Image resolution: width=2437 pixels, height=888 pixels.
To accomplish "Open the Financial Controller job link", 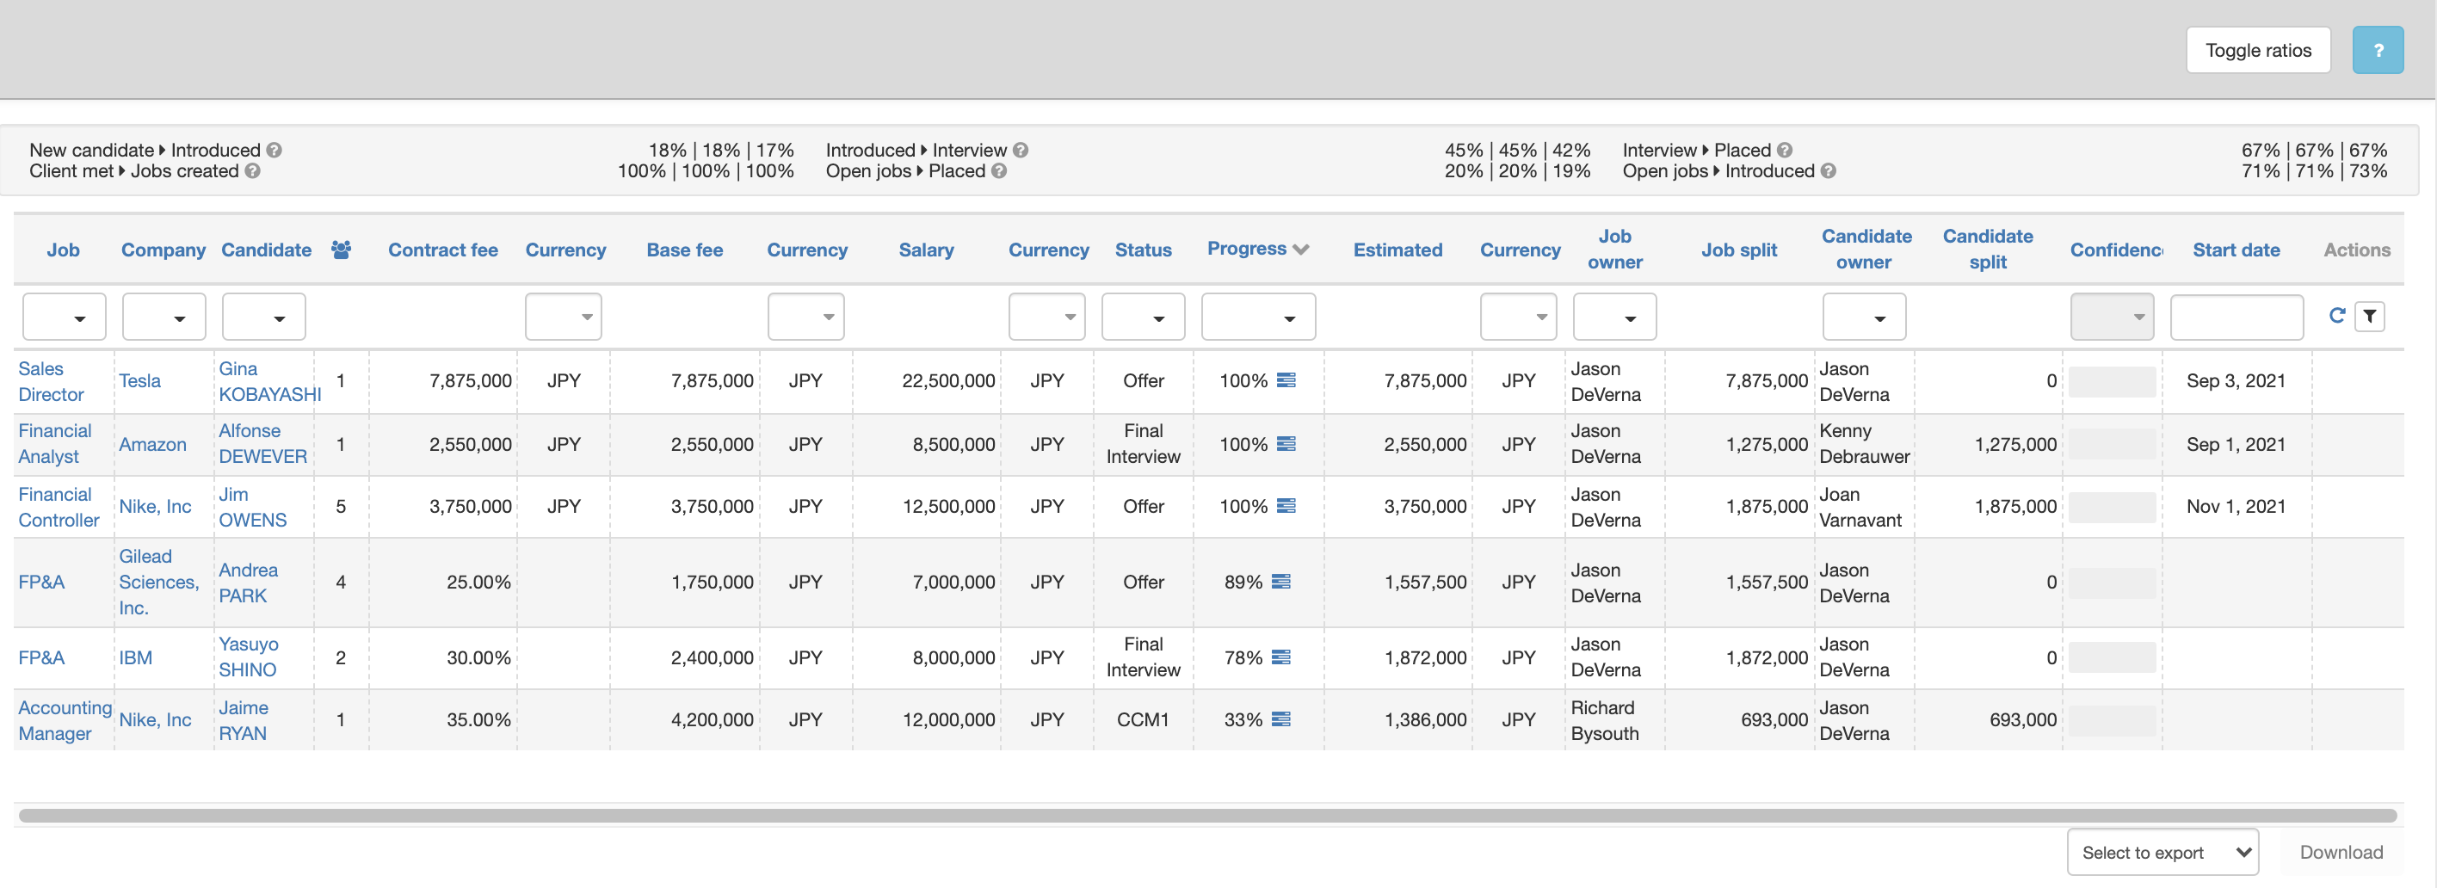I will click(x=59, y=507).
